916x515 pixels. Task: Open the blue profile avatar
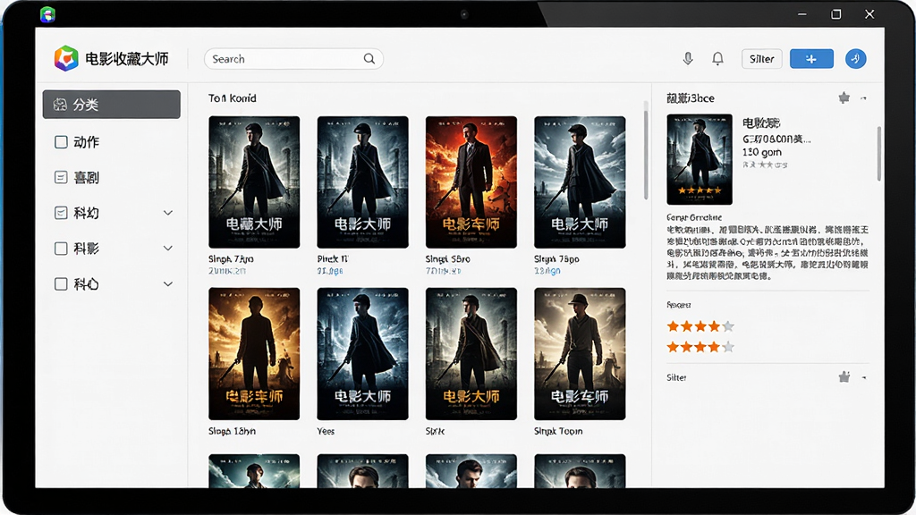point(855,58)
